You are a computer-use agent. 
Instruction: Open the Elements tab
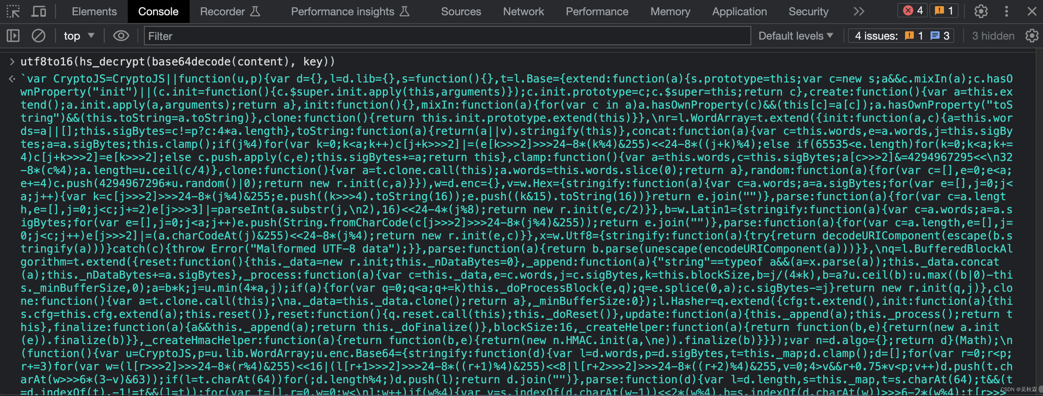[94, 11]
